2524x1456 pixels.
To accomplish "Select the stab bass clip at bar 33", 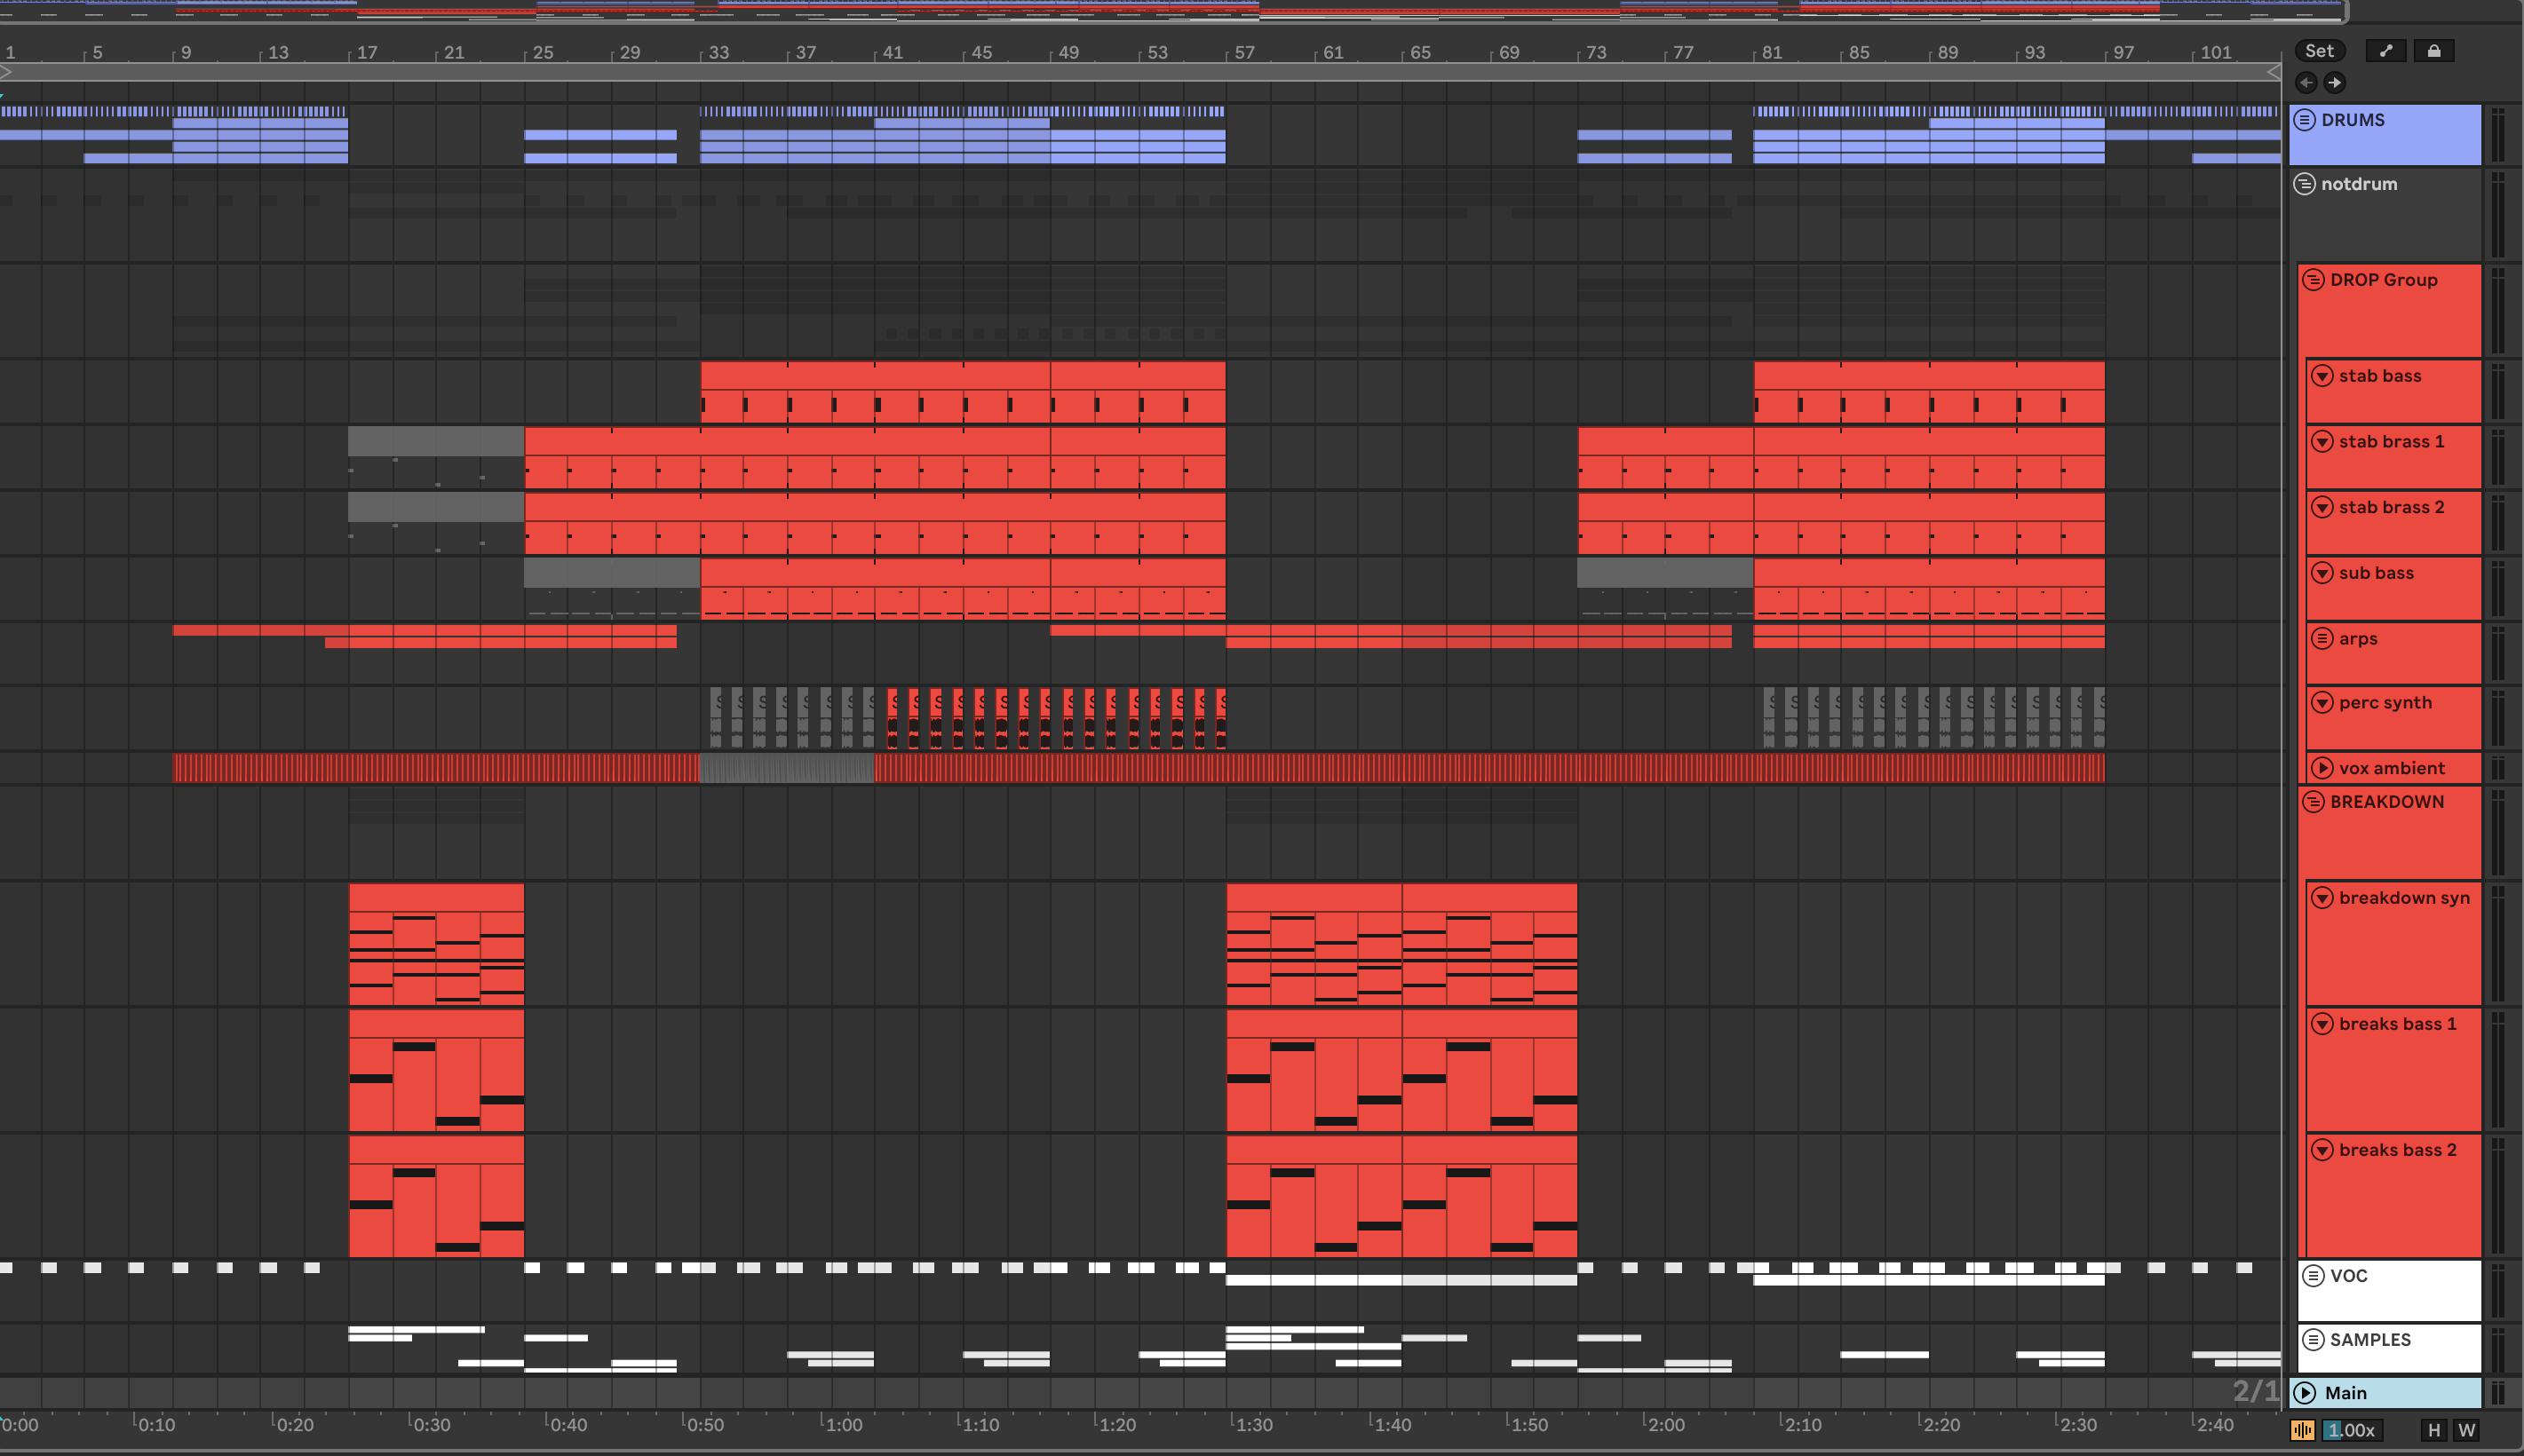I will [x=875, y=391].
